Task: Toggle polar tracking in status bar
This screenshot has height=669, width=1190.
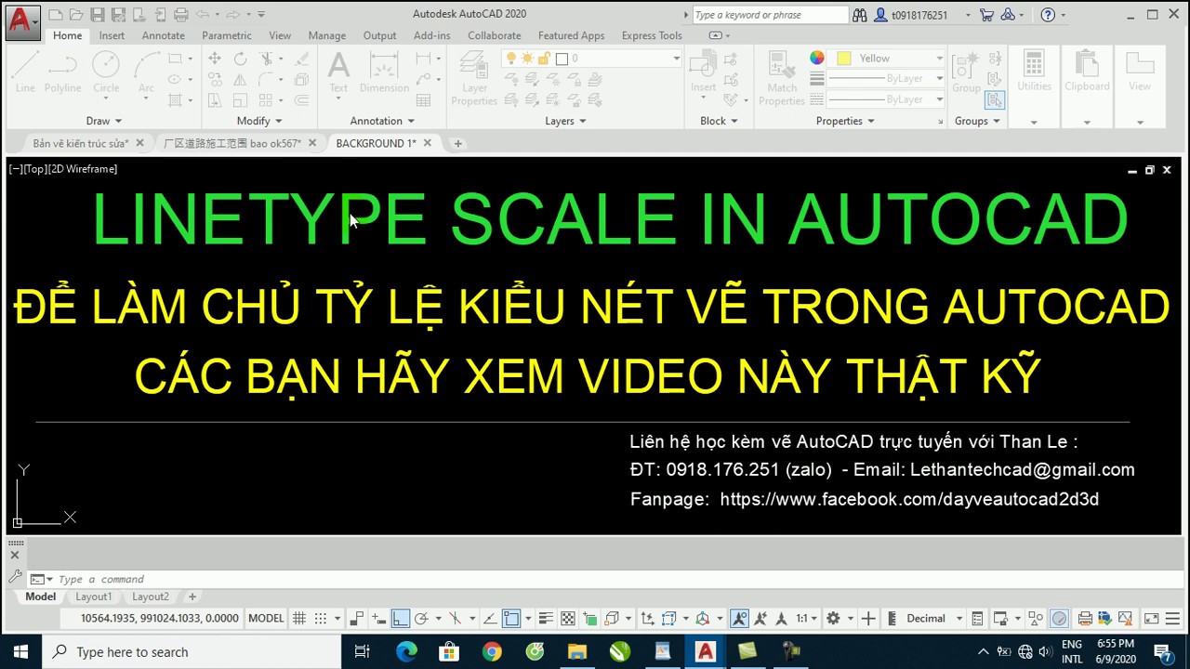Action: click(x=421, y=619)
